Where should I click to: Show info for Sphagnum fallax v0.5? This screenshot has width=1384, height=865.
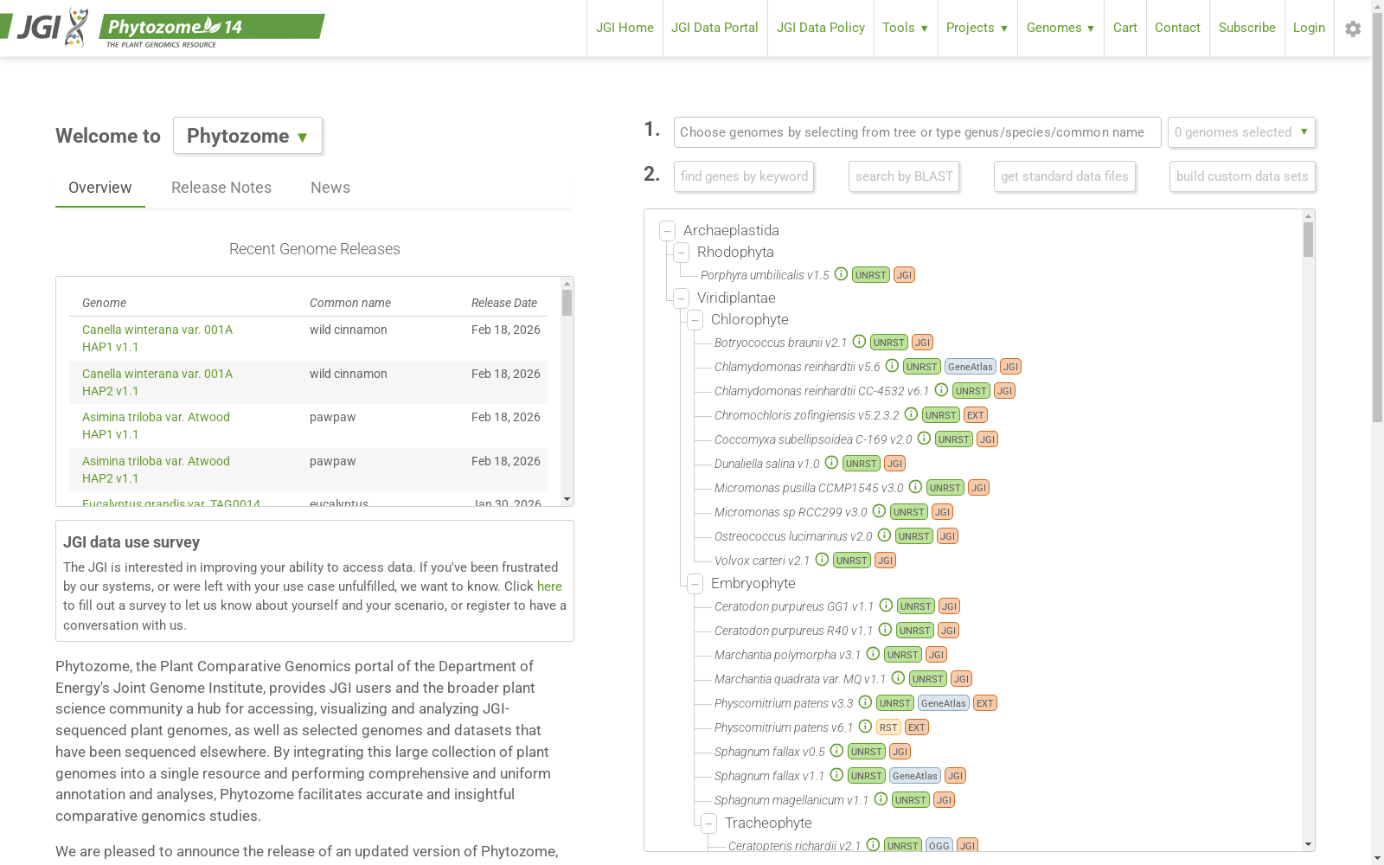[x=836, y=751]
